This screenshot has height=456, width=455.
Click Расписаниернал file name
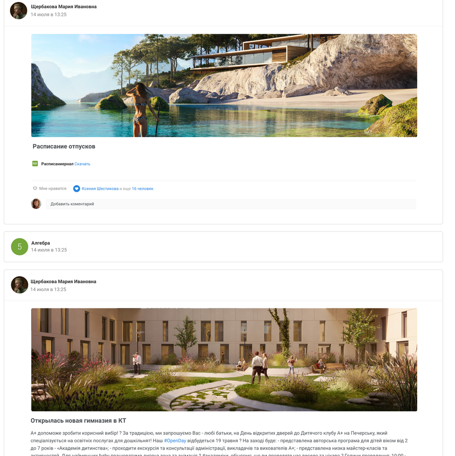click(x=57, y=164)
